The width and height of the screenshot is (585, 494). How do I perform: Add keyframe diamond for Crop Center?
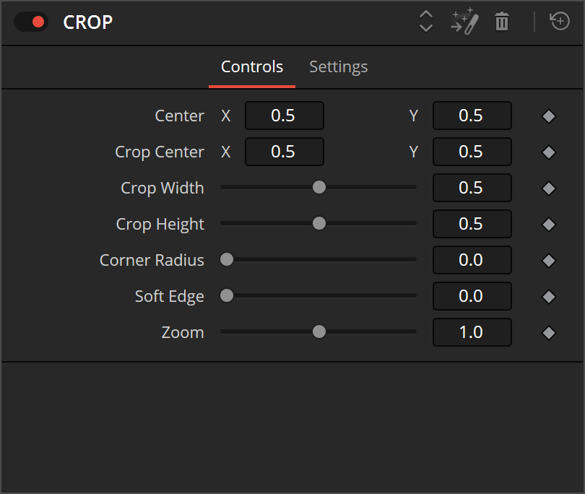[x=549, y=152]
